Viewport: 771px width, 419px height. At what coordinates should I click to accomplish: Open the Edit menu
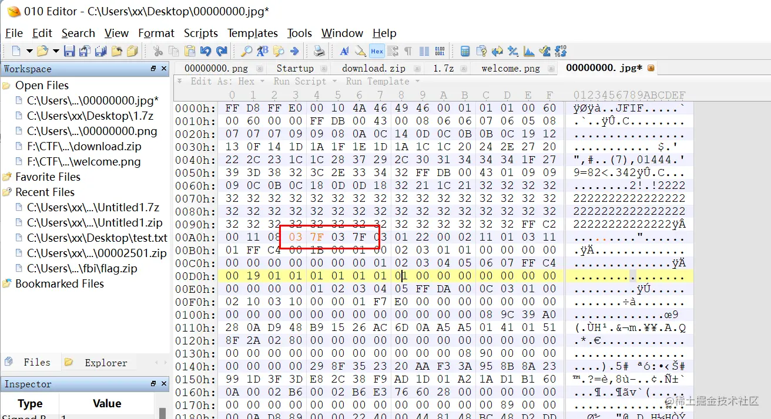(42, 33)
